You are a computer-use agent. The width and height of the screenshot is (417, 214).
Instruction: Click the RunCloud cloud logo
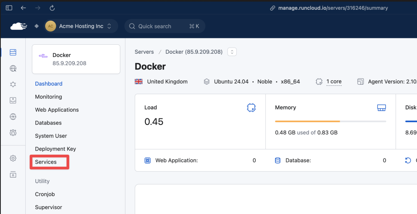coord(19,26)
